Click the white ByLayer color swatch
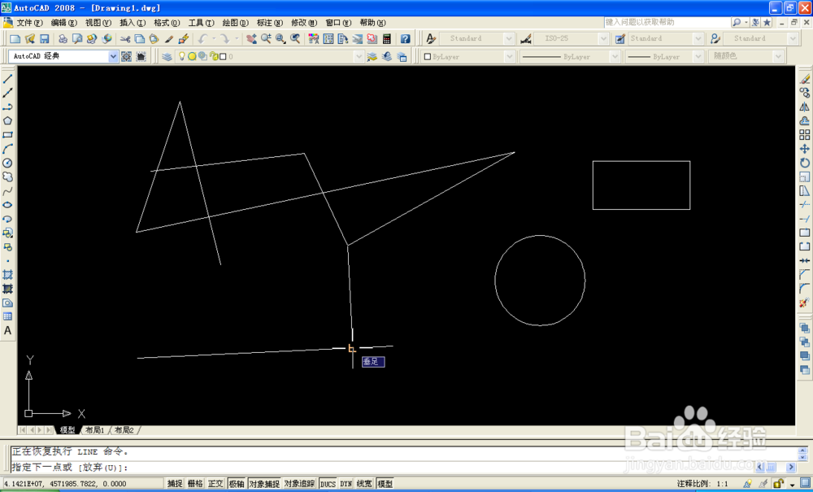This screenshot has height=492, width=813. [428, 56]
